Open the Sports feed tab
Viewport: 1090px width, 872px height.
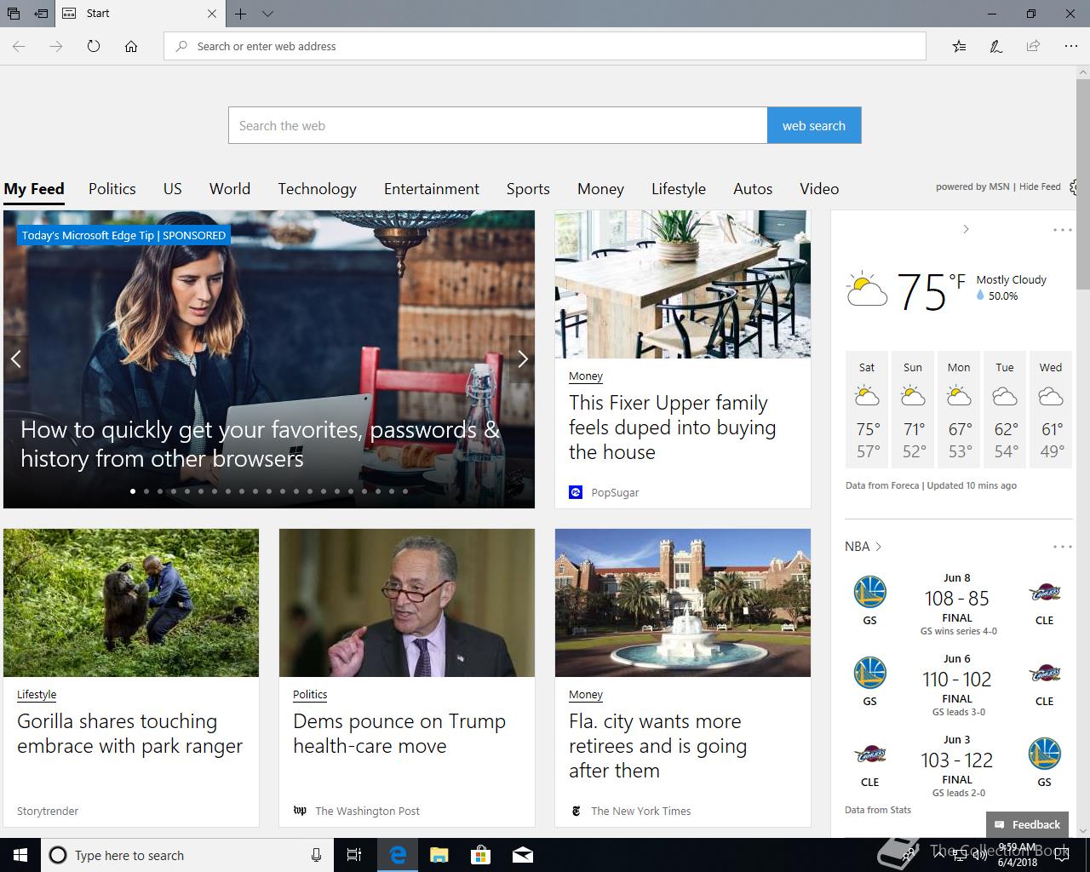pos(528,189)
